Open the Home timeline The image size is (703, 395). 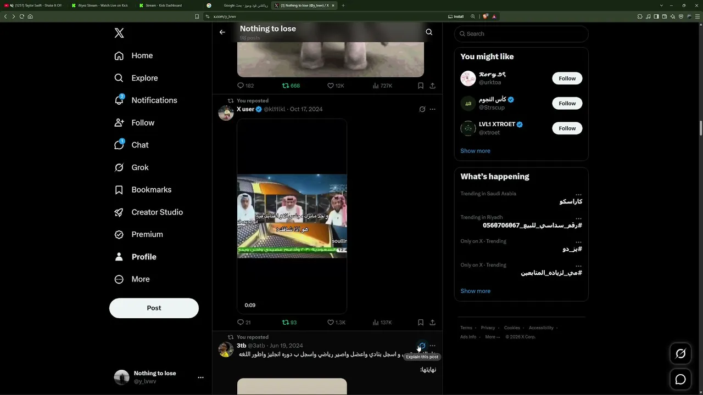[133, 55]
